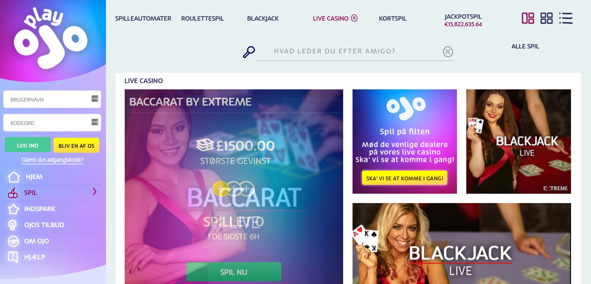Select the Roulettespil category tab
The height and width of the screenshot is (284, 591).
[203, 18]
